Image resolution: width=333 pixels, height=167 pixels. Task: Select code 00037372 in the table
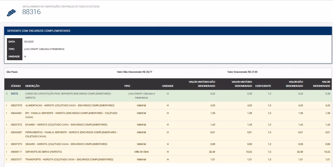click(x=16, y=125)
